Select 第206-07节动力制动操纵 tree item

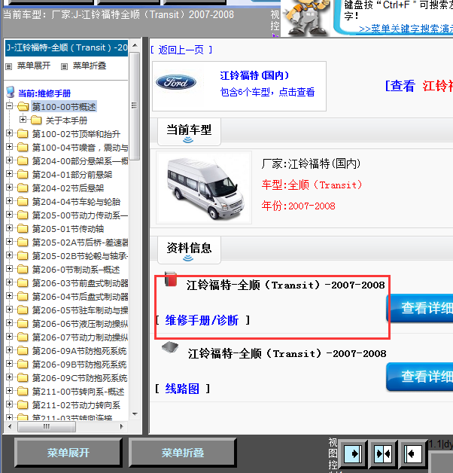(81, 337)
